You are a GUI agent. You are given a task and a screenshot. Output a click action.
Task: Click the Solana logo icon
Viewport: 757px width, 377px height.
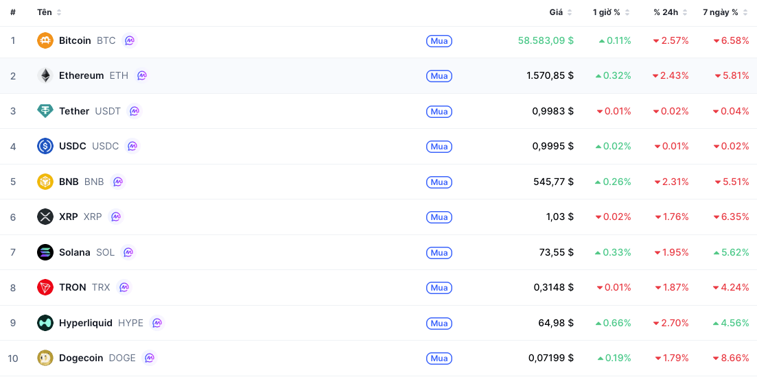pos(45,252)
